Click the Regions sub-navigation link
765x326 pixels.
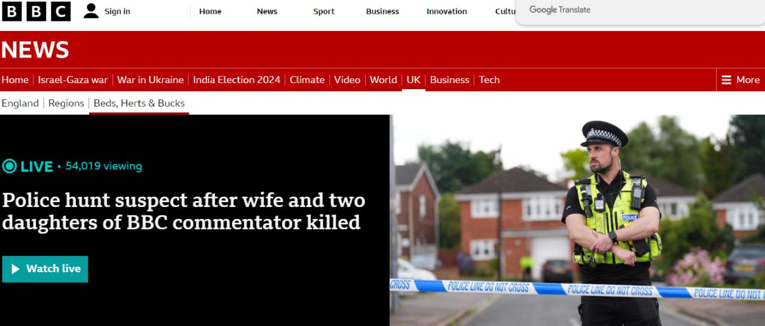click(x=66, y=103)
